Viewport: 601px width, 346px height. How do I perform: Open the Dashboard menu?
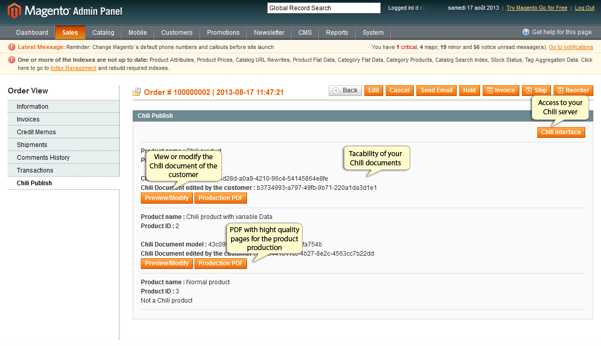[32, 33]
